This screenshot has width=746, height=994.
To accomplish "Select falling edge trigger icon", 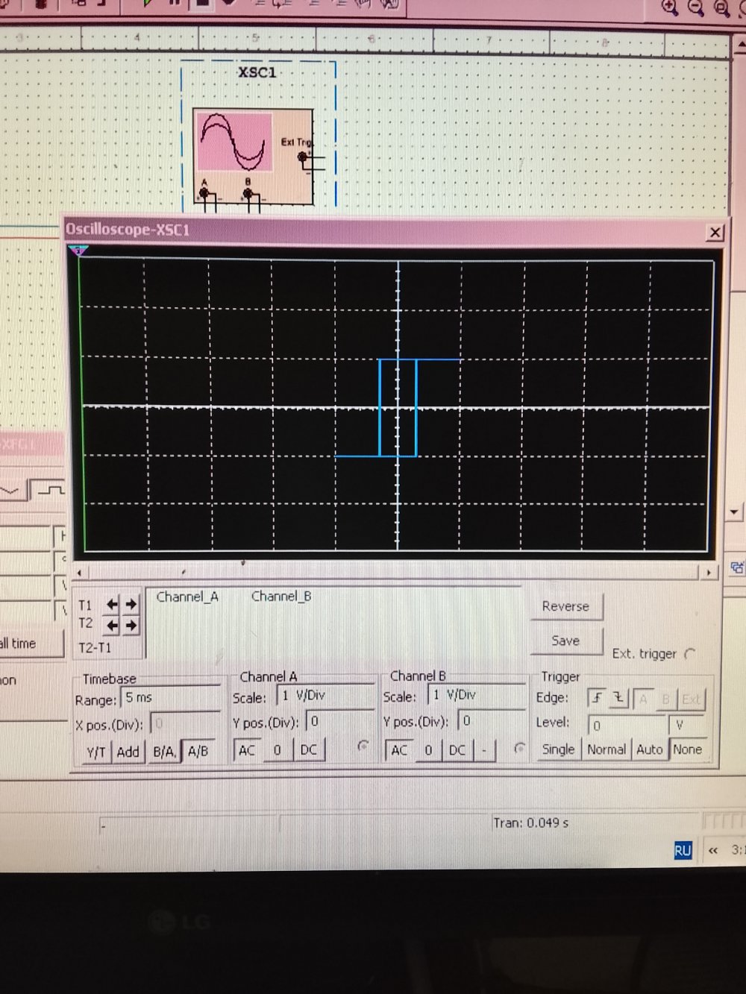I will pyautogui.click(x=618, y=699).
